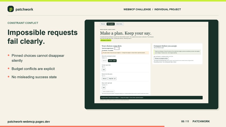This screenshot has height=127, width=226.
Task: Click the patchwork 'p' logo icon
Action: tap(11, 9)
